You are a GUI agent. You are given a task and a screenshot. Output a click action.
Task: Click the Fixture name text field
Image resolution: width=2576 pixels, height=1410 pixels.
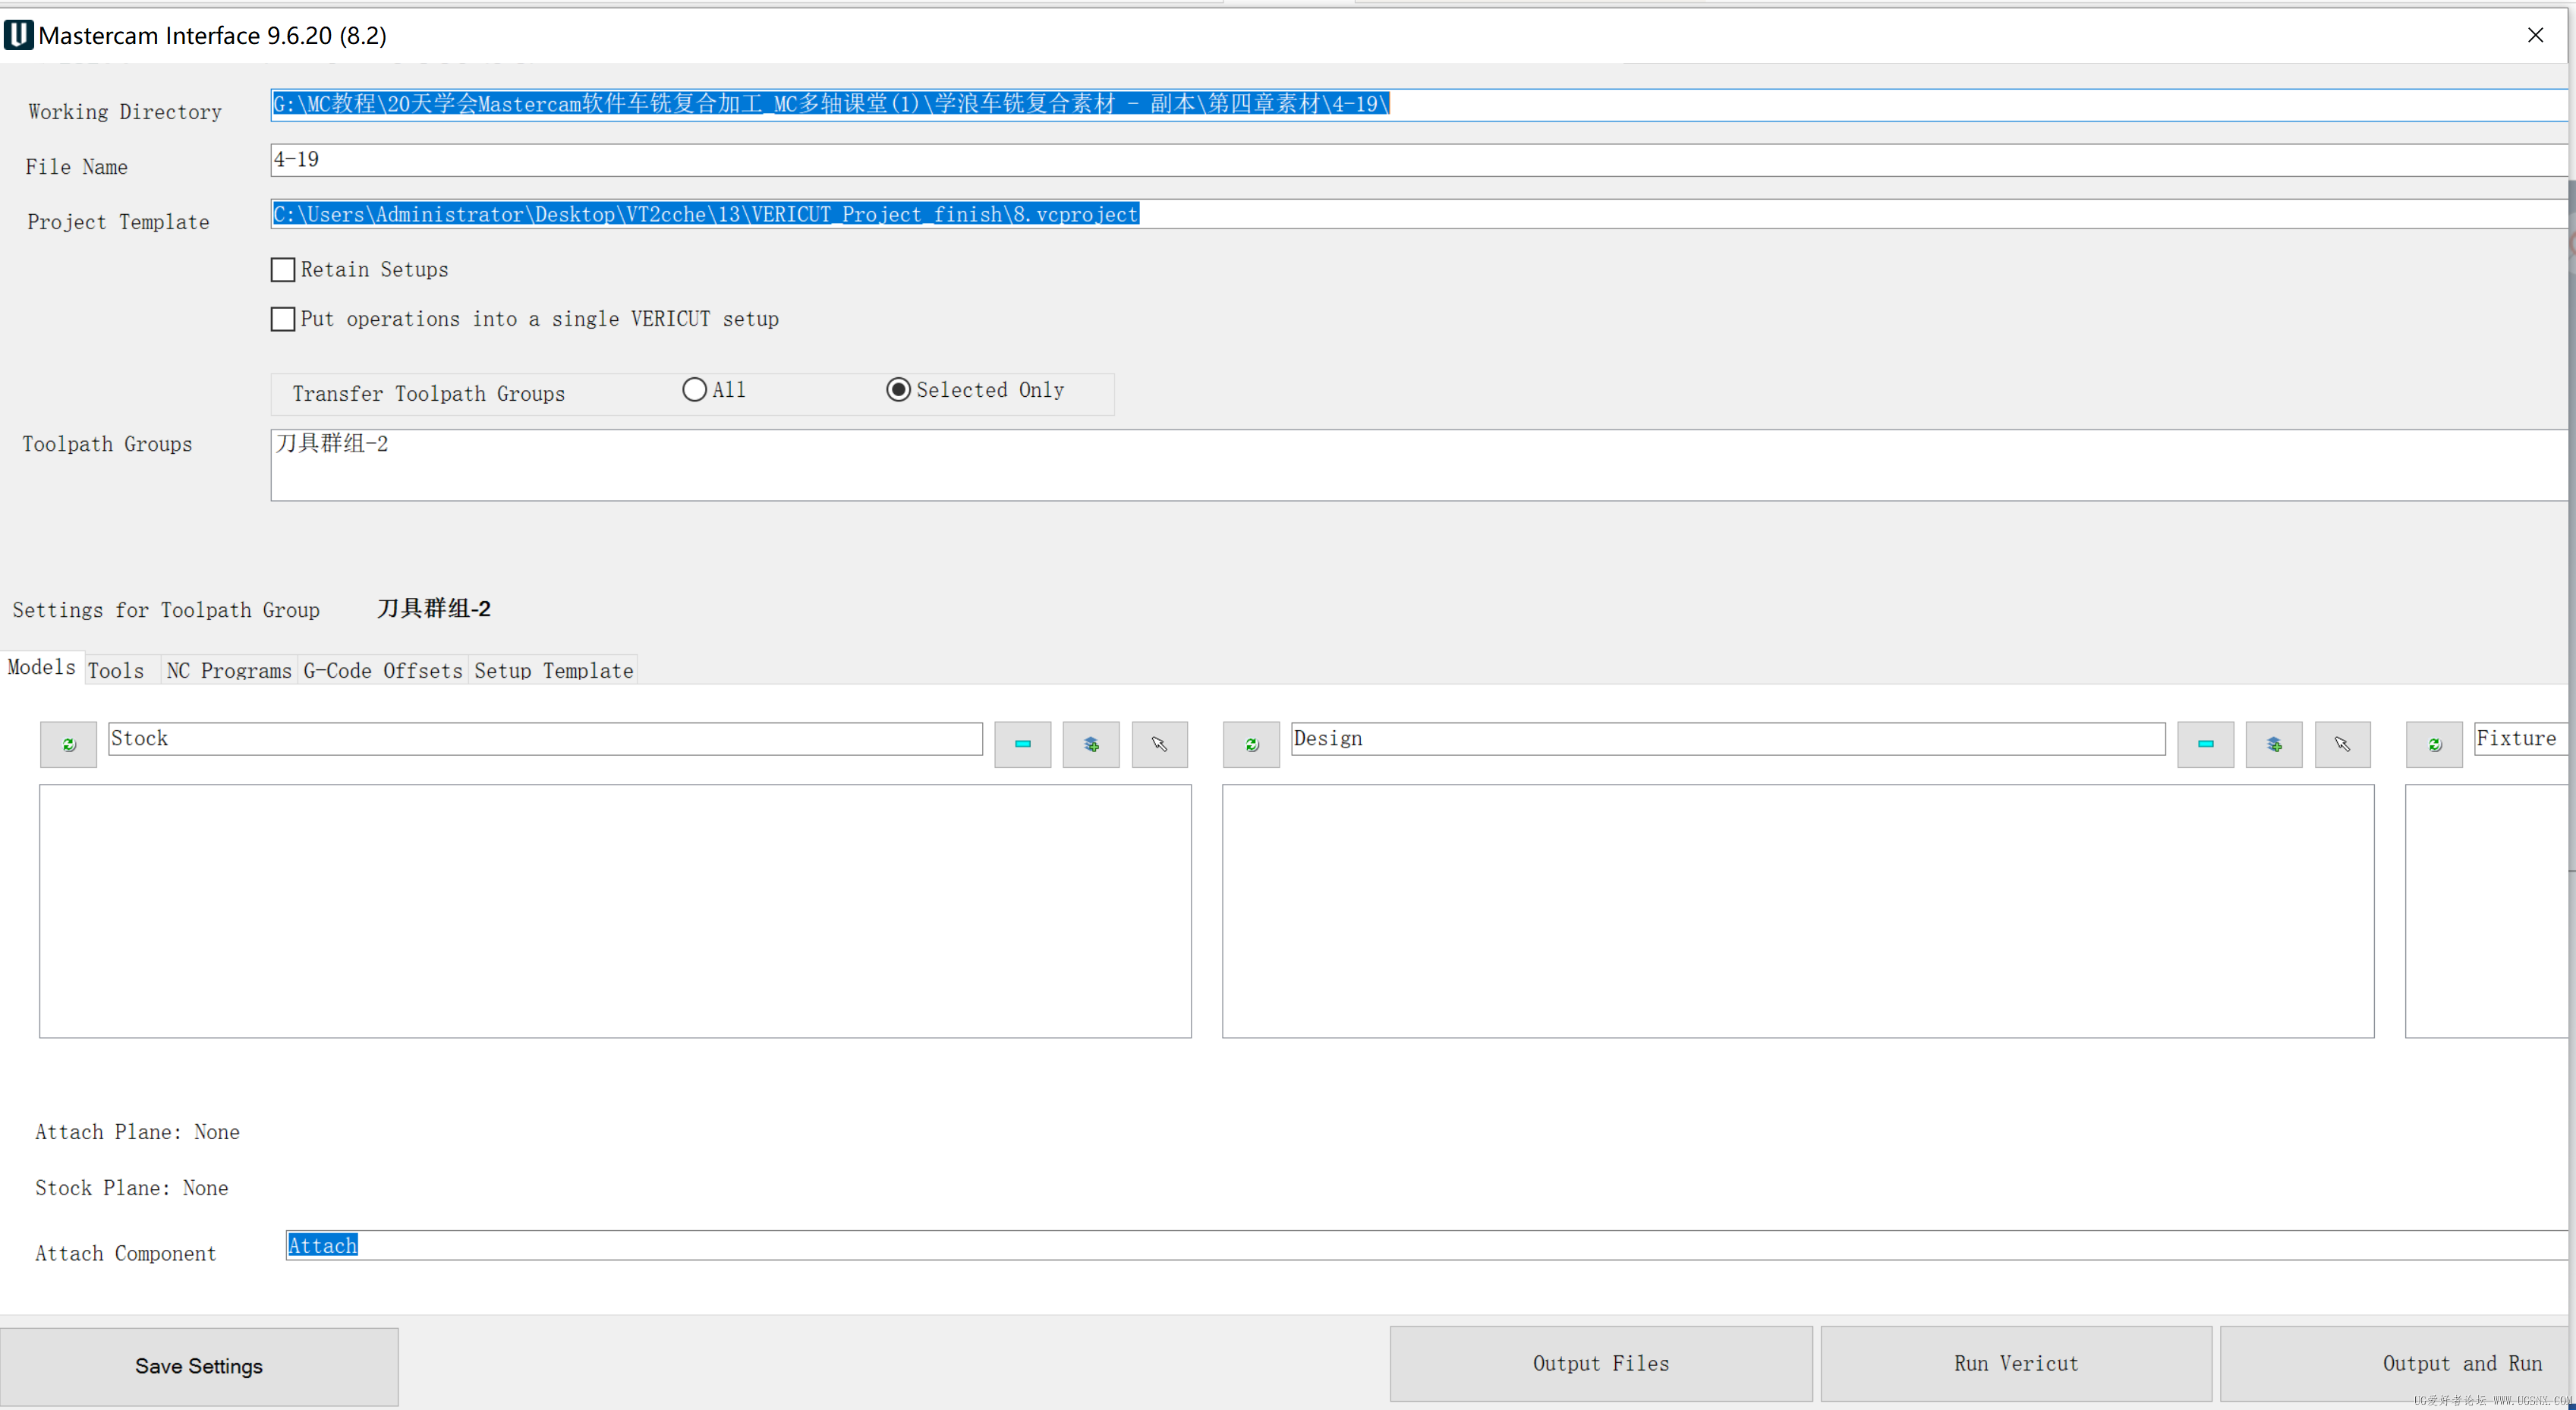tap(2521, 739)
